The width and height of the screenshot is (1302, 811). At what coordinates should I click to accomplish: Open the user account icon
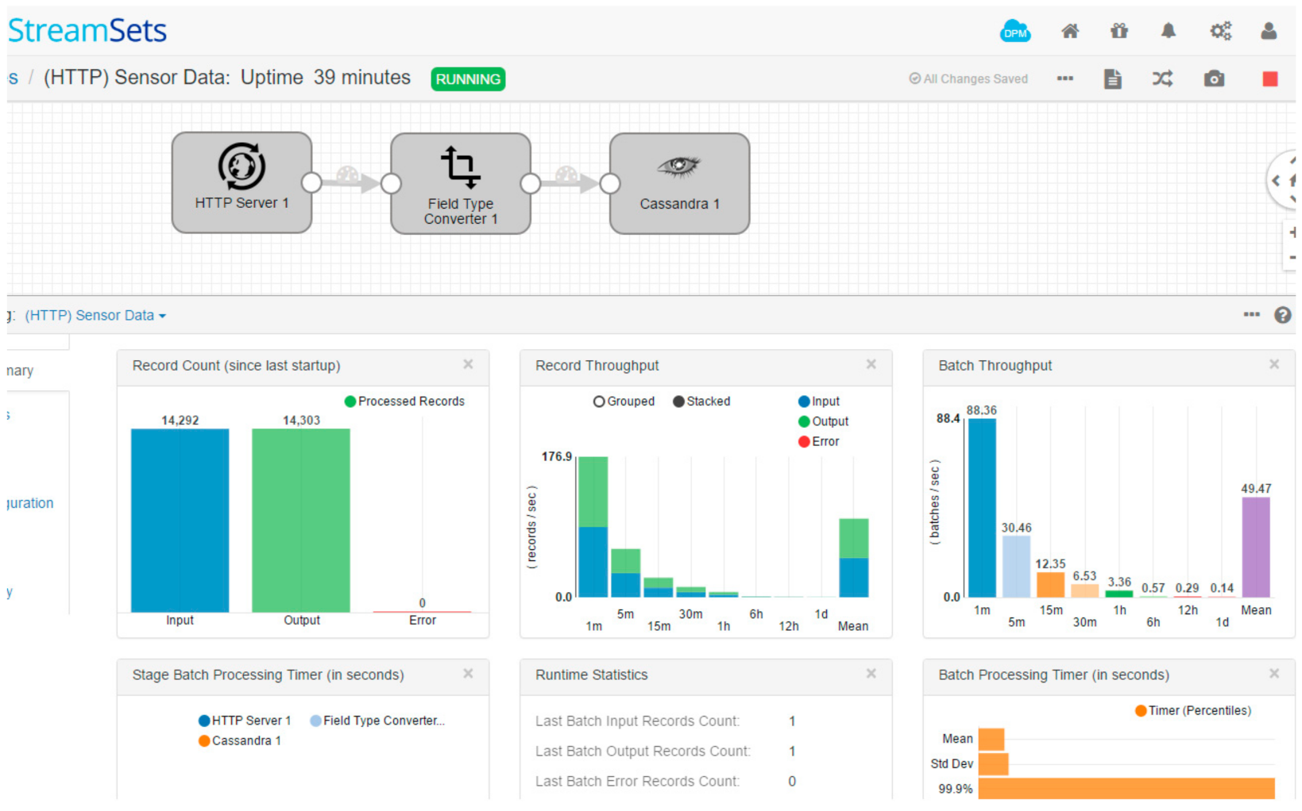(x=1269, y=31)
